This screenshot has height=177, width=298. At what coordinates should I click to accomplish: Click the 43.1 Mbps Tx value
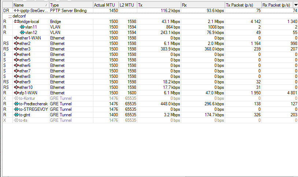(171, 22)
